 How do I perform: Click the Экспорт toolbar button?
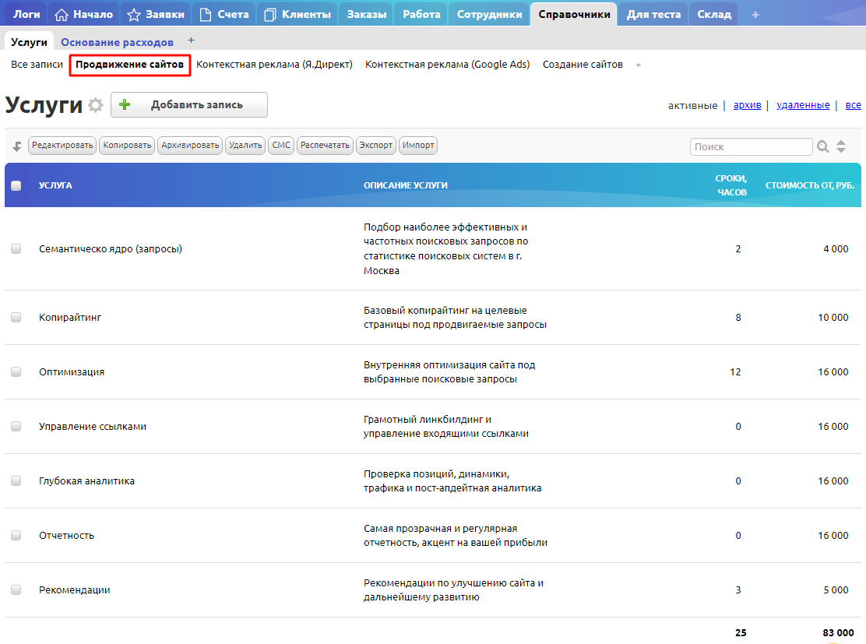[376, 146]
